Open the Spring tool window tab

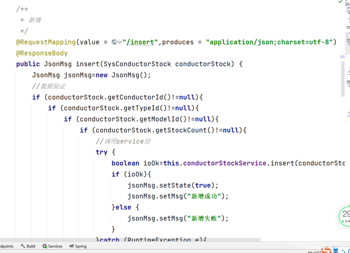pyautogui.click(x=78, y=246)
